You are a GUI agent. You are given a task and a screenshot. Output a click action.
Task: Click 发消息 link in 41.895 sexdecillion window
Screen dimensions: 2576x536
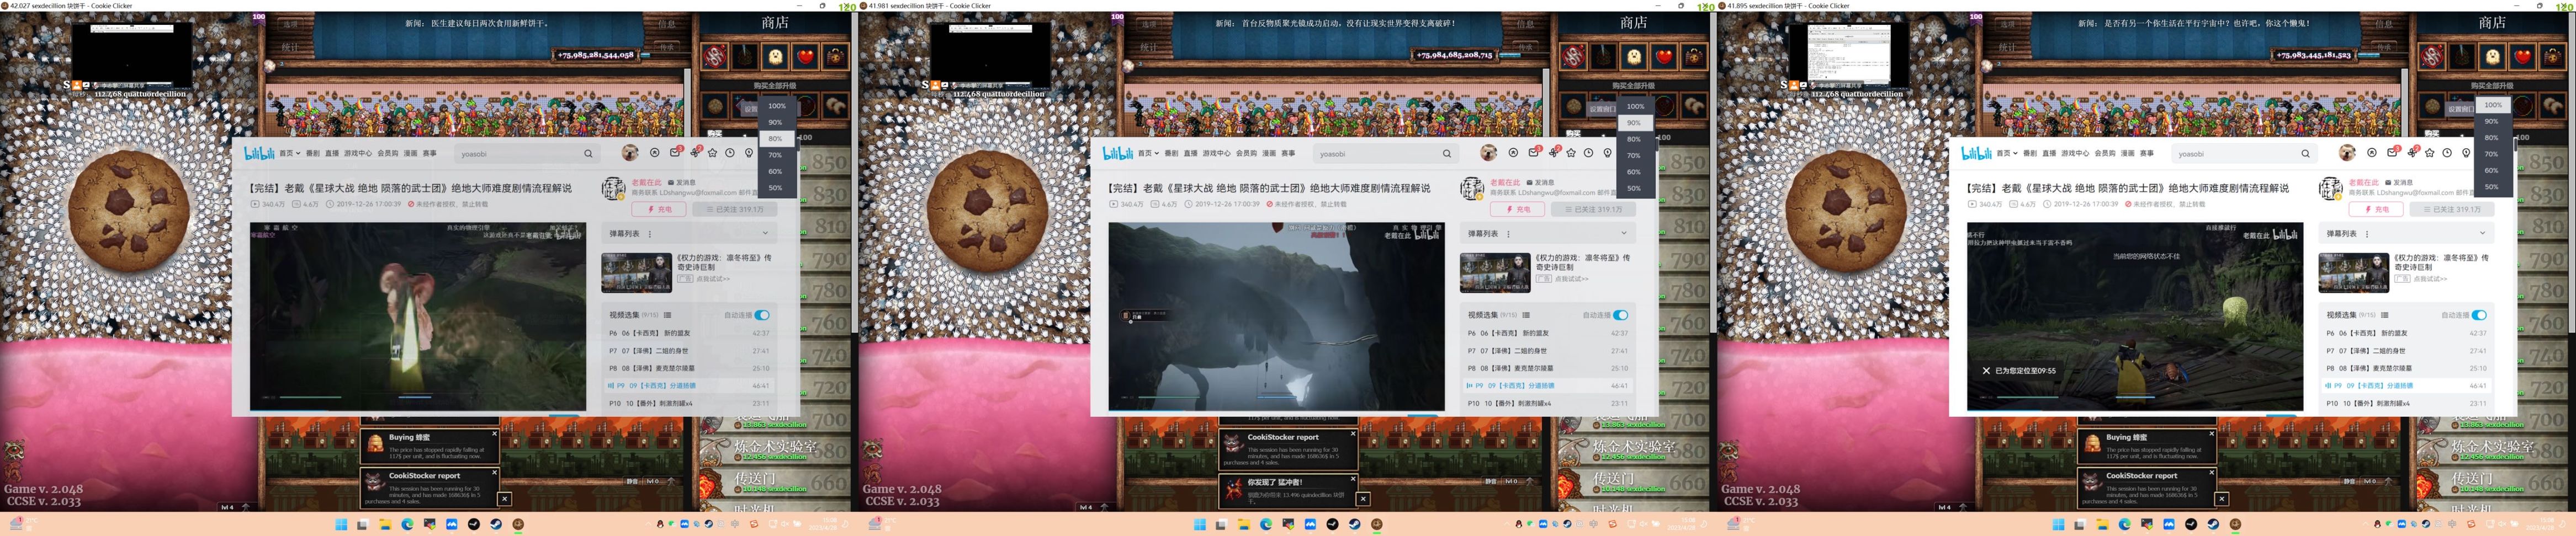pyautogui.click(x=2400, y=183)
